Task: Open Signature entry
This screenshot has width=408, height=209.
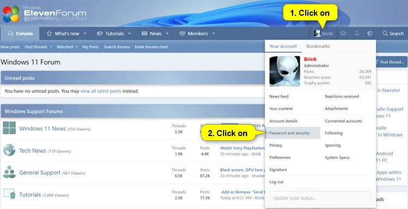Action: 278,170
